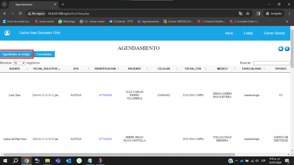Expand the hidden bookmarks overflow chevron

(x=287, y=21)
